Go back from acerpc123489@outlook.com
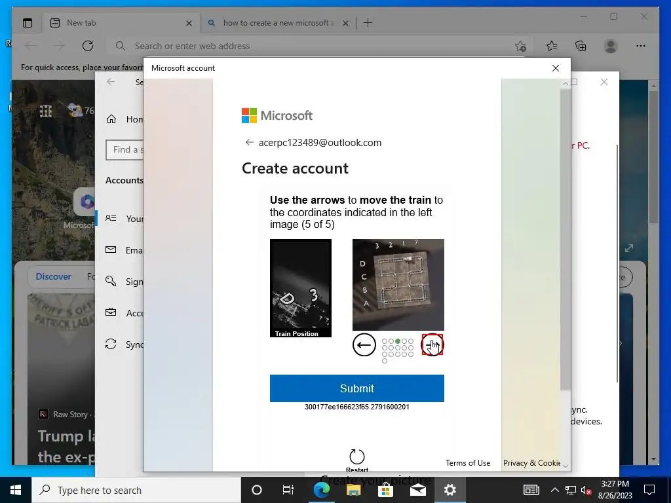 249,142
